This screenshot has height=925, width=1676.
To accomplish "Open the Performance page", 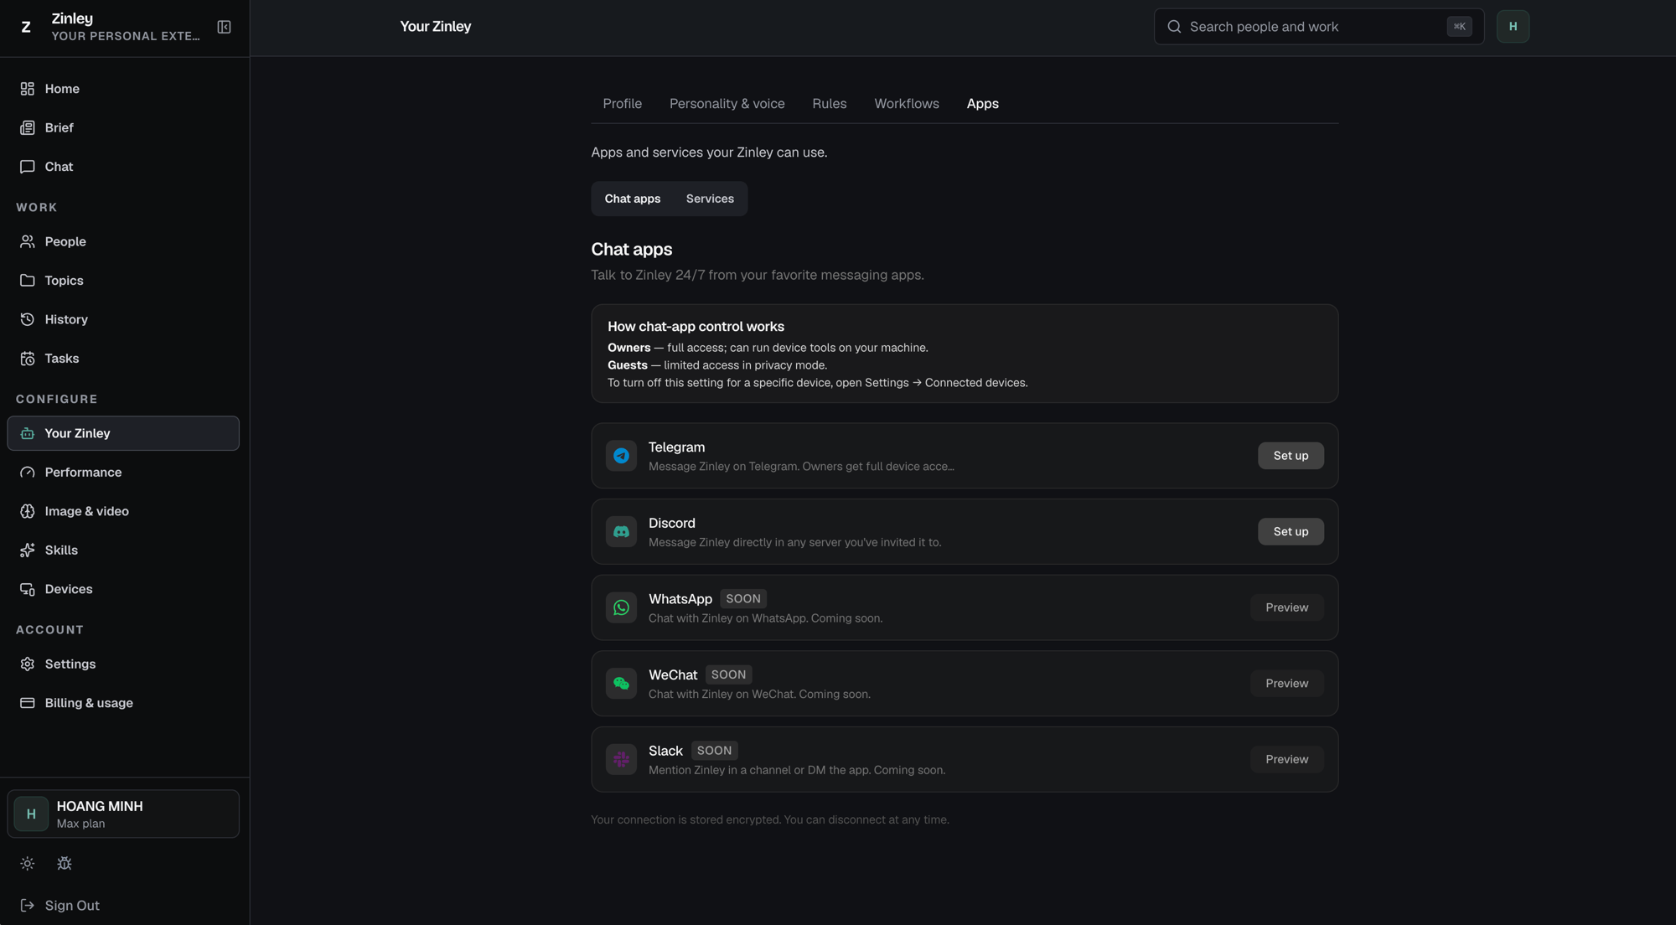I will pyautogui.click(x=123, y=473).
